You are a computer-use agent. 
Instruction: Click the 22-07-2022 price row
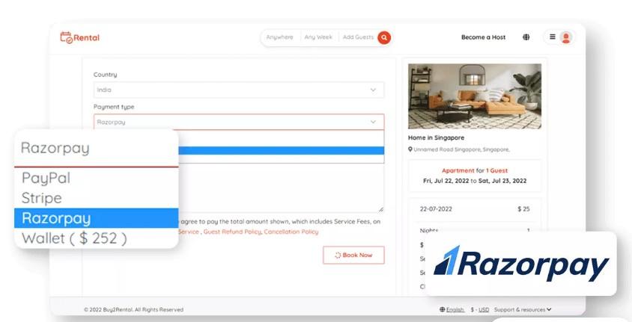pyautogui.click(x=475, y=209)
